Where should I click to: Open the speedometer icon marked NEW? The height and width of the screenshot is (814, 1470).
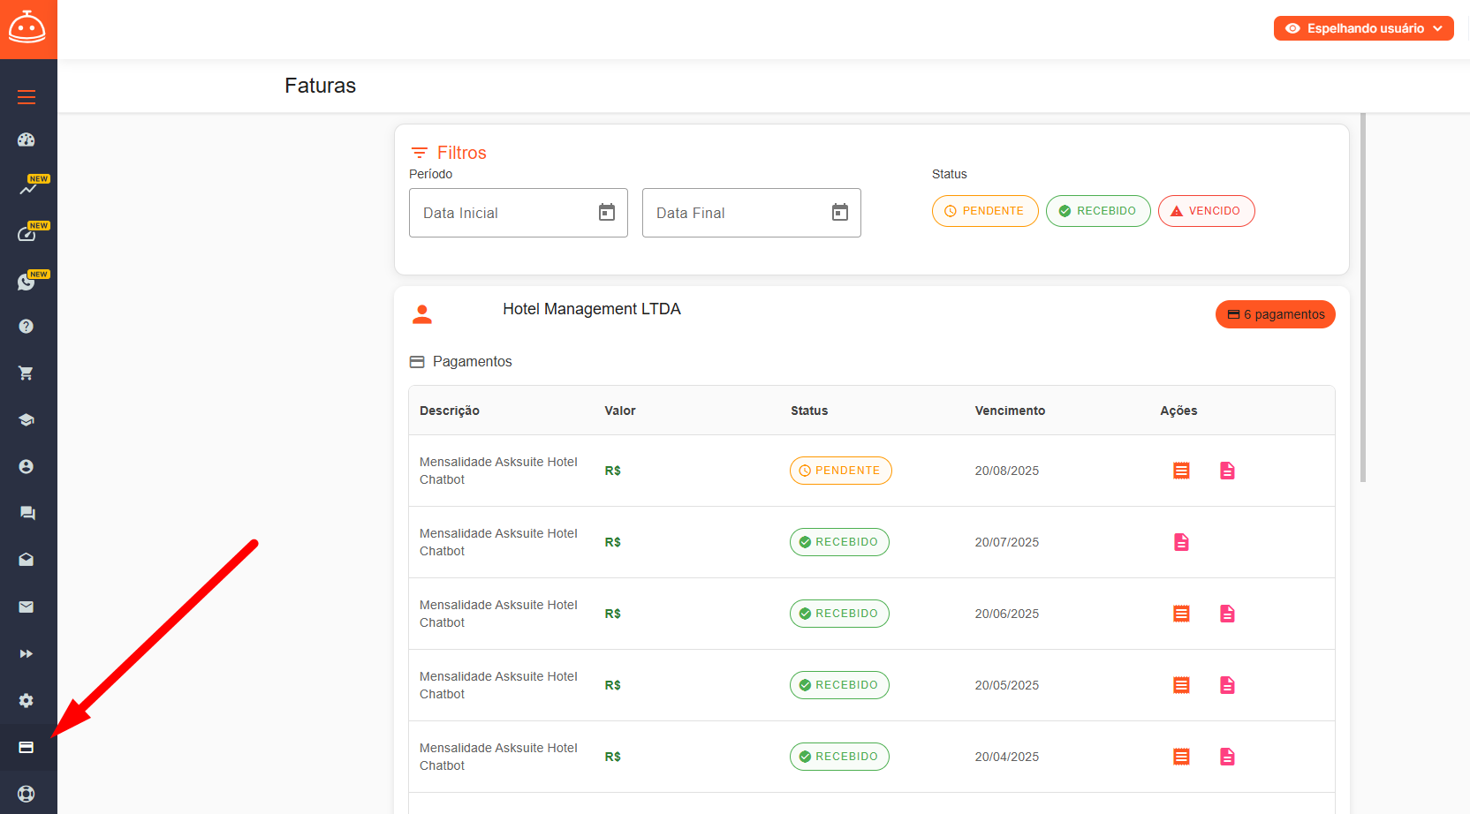click(27, 234)
